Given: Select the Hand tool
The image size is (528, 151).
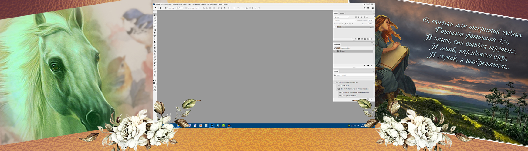Looking at the screenshot, I should [x=155, y=72].
